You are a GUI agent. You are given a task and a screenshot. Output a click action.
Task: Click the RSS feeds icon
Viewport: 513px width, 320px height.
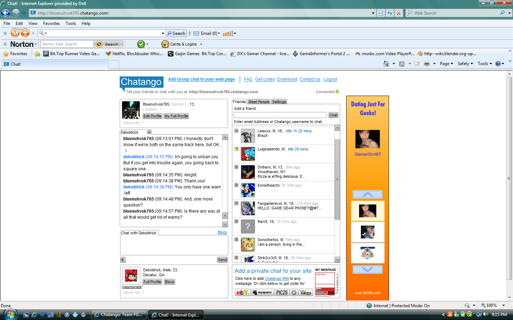[x=402, y=64]
